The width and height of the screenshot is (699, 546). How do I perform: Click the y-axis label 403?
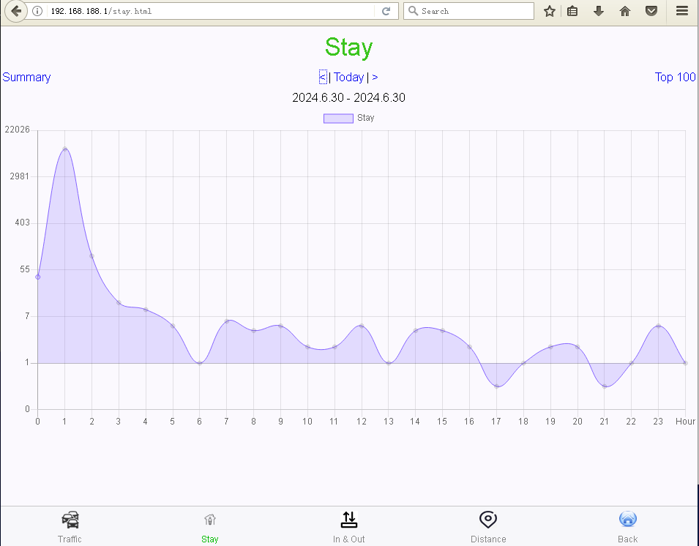click(22, 222)
